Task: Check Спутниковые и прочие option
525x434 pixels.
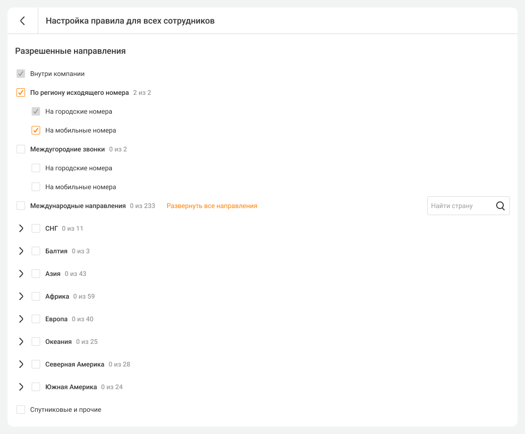Action: pyautogui.click(x=21, y=409)
